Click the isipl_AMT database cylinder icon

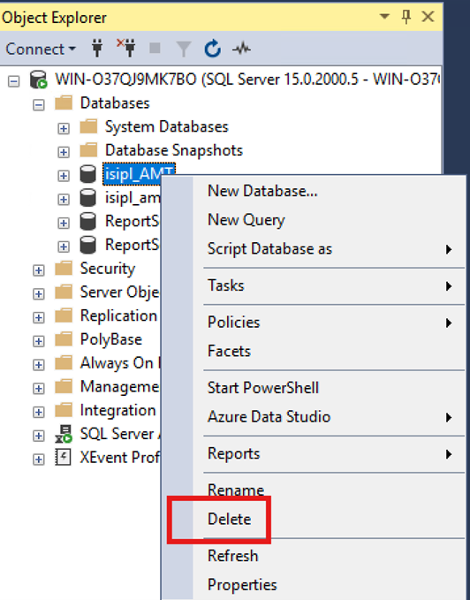click(88, 174)
